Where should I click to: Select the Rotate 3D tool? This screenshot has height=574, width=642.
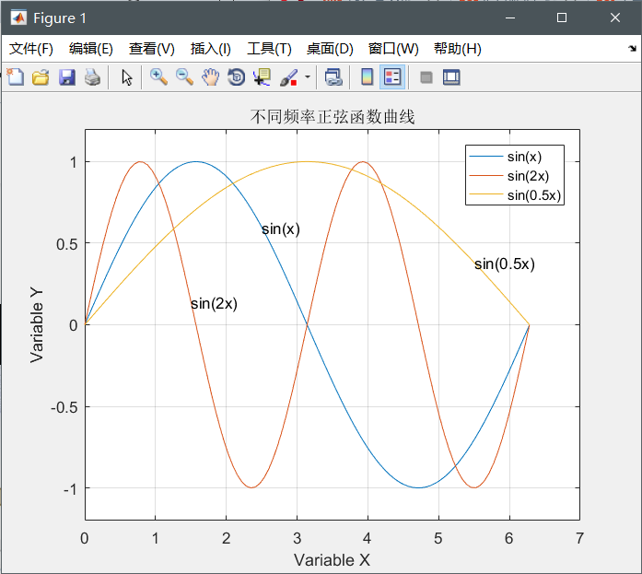pos(236,77)
